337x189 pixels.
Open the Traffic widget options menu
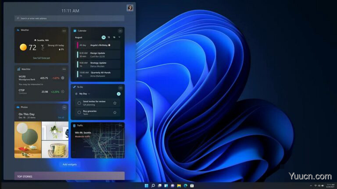coord(120,125)
